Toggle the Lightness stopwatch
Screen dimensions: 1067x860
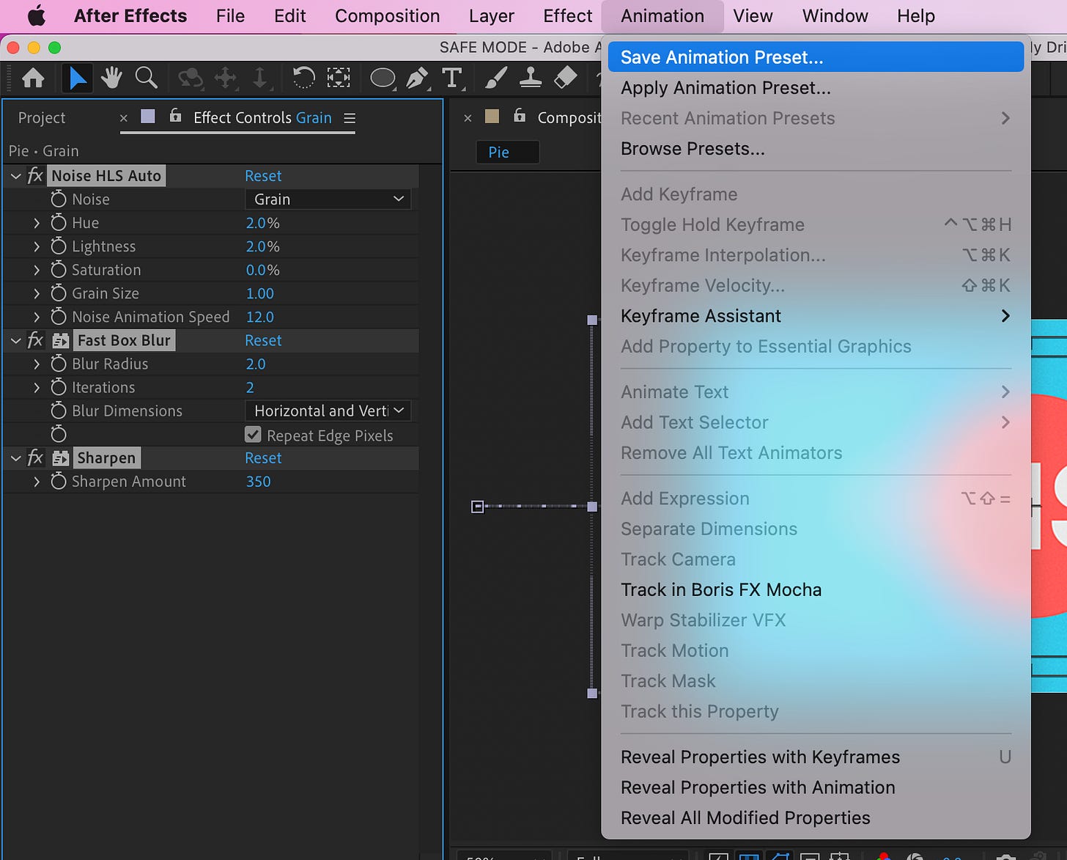coord(59,246)
